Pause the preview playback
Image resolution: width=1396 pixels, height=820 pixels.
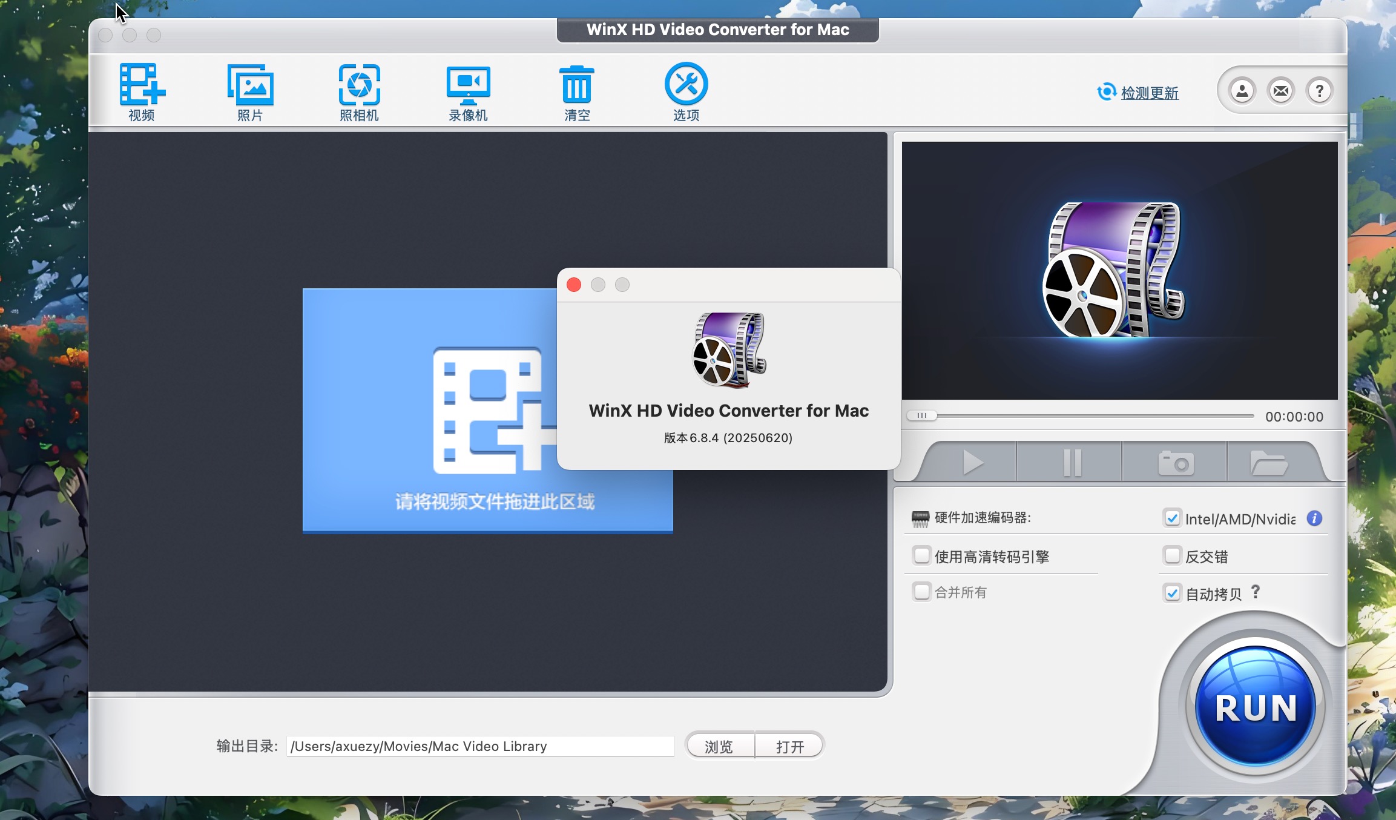(1072, 463)
